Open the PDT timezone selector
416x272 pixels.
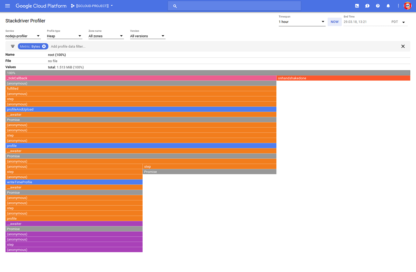(398, 22)
